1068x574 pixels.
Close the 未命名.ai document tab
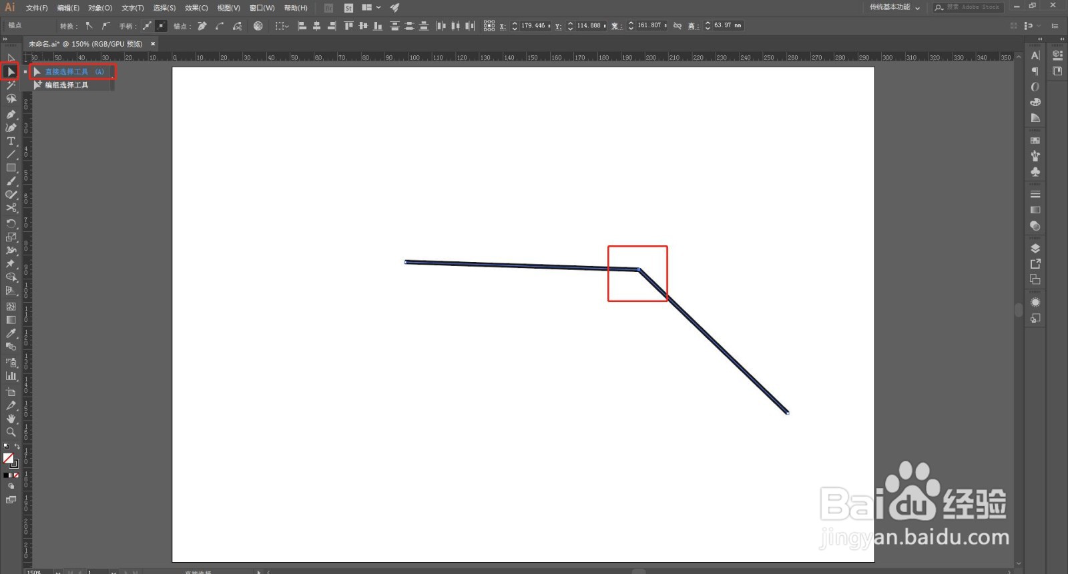[153, 44]
